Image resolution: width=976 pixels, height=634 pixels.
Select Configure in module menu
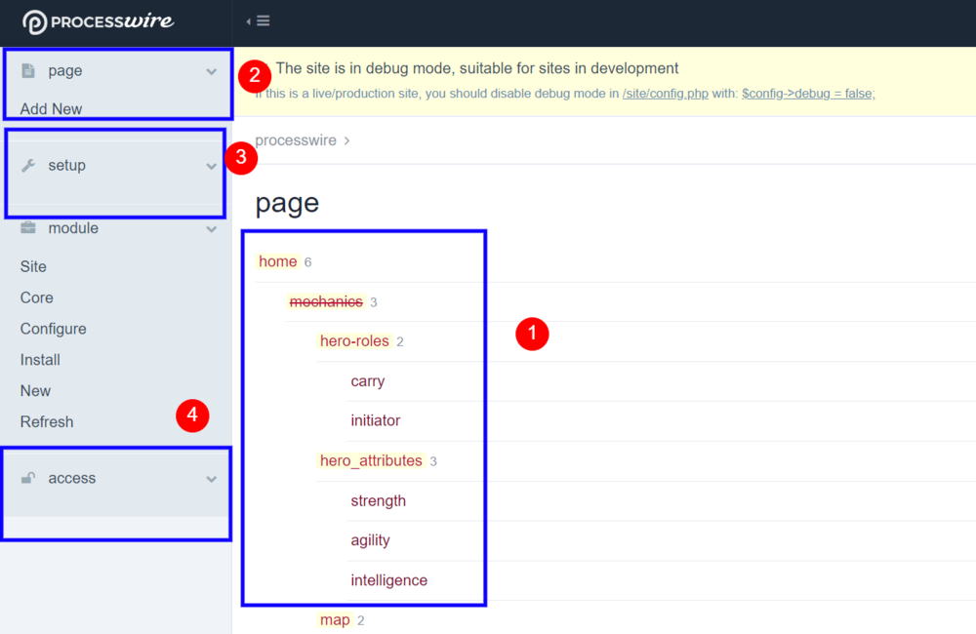(53, 329)
